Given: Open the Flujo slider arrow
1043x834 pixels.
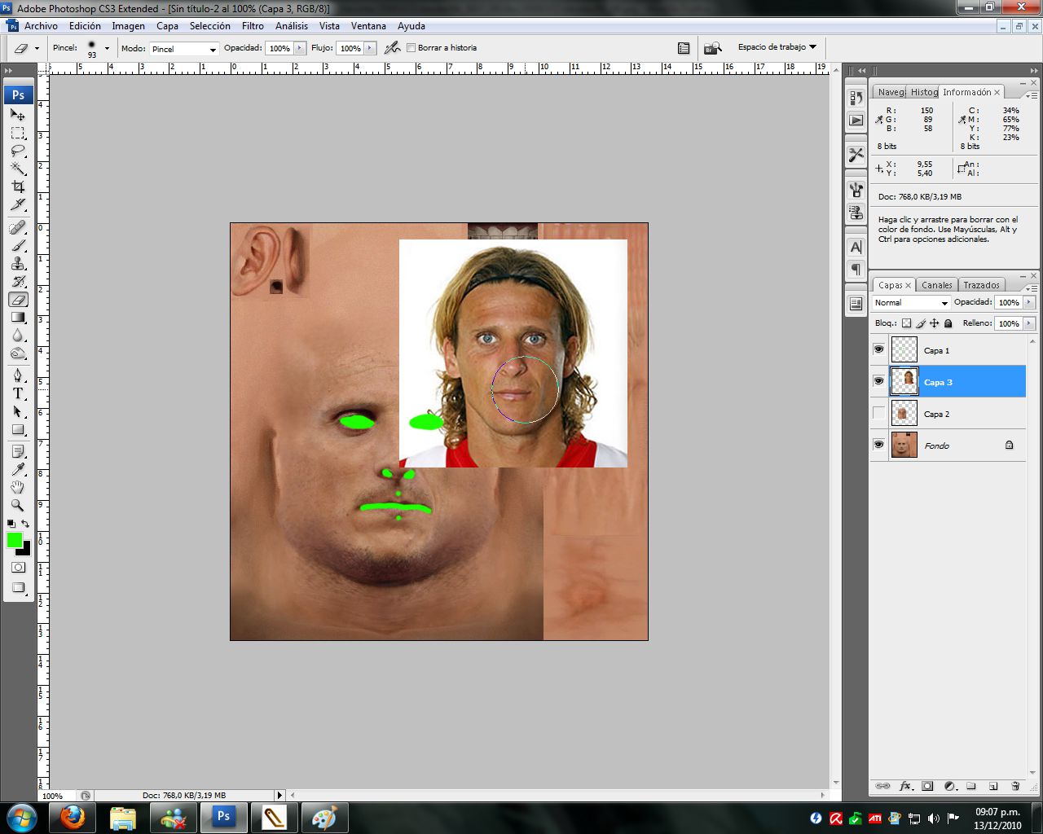Looking at the screenshot, I should pos(370,48).
